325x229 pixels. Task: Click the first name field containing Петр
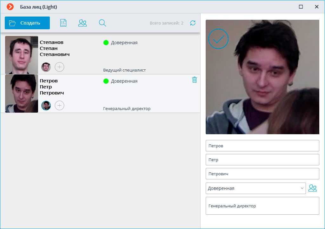[x=262, y=160]
